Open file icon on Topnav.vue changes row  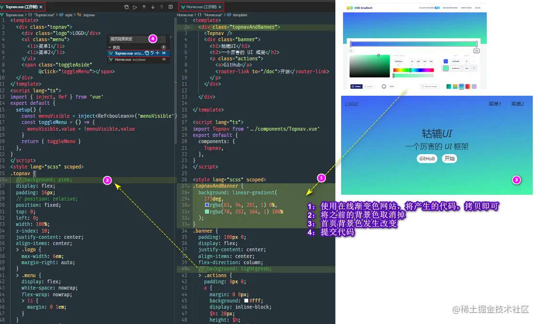point(147,53)
